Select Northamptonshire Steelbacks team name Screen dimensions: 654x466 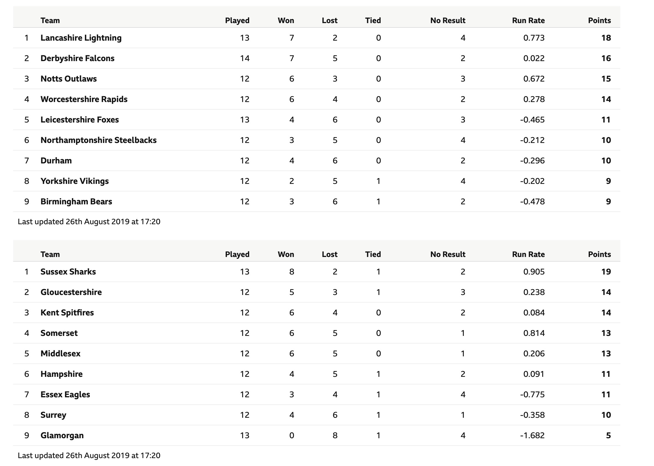pyautogui.click(x=99, y=140)
